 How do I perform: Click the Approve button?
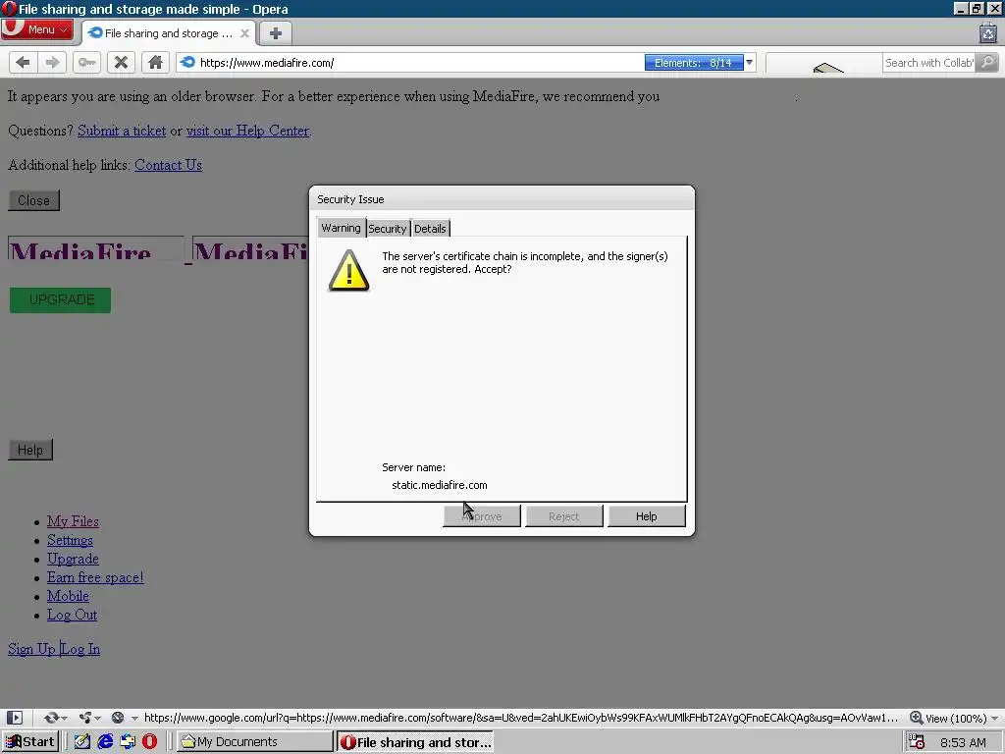pyautogui.click(x=482, y=516)
